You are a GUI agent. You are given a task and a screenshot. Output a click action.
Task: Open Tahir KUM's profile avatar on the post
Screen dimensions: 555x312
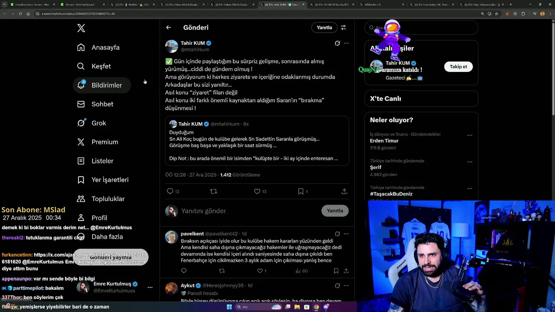[x=172, y=46]
